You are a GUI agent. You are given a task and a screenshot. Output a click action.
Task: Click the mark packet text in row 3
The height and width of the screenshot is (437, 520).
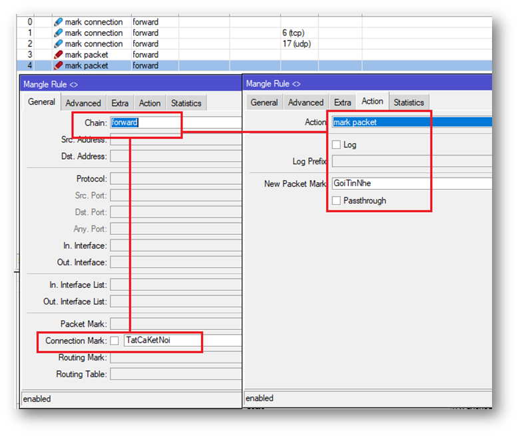pyautogui.click(x=87, y=55)
